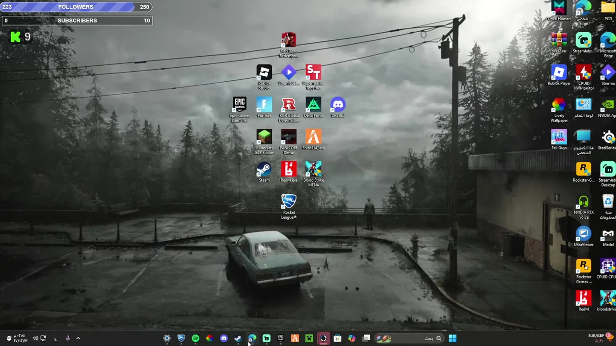Open Microsoft Store from the taskbar
Viewport: 616px width, 346px height.
pyautogui.click(x=337, y=338)
